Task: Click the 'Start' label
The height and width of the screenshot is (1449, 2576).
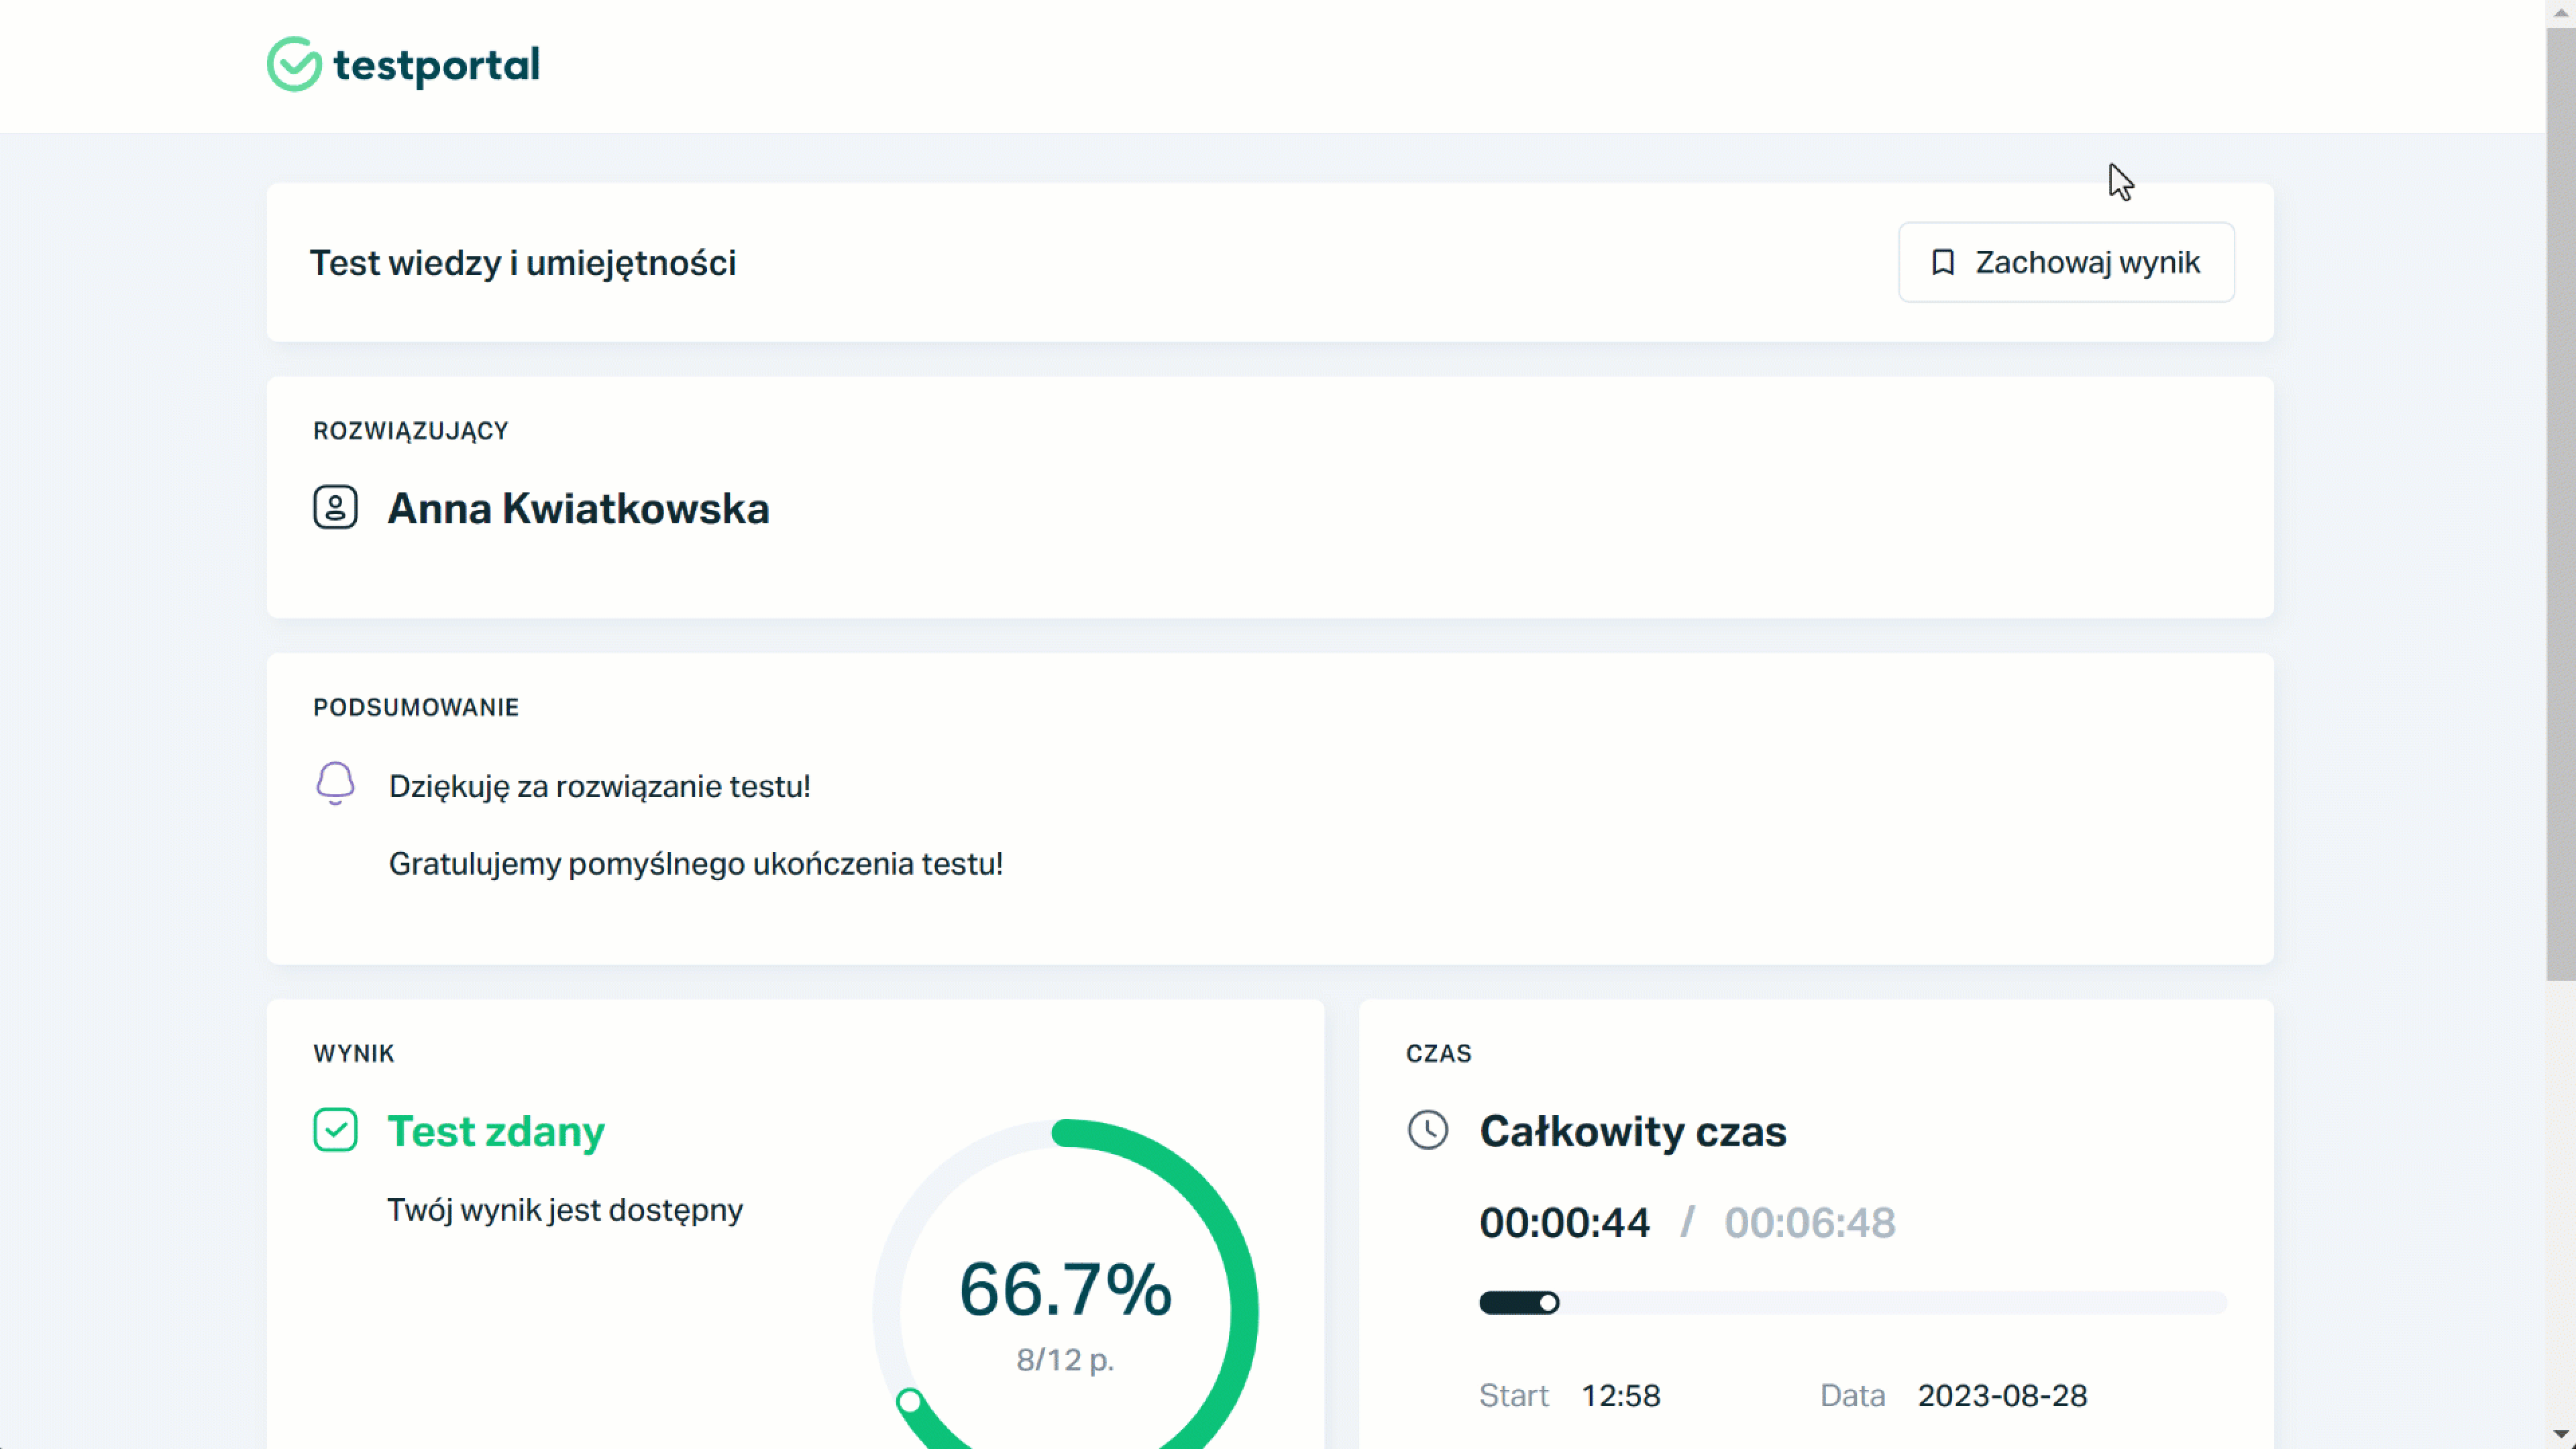Action: pos(1514,1395)
